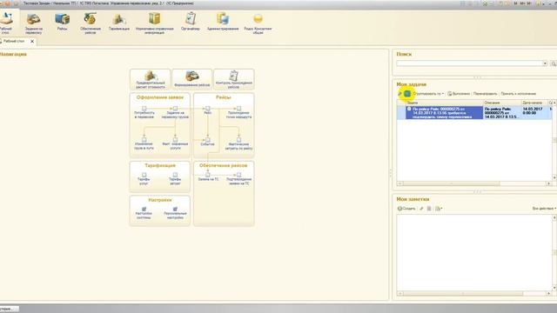The height and width of the screenshot is (313, 557).
Task: Open the Родос Консалтинг общая section
Action: (258, 23)
